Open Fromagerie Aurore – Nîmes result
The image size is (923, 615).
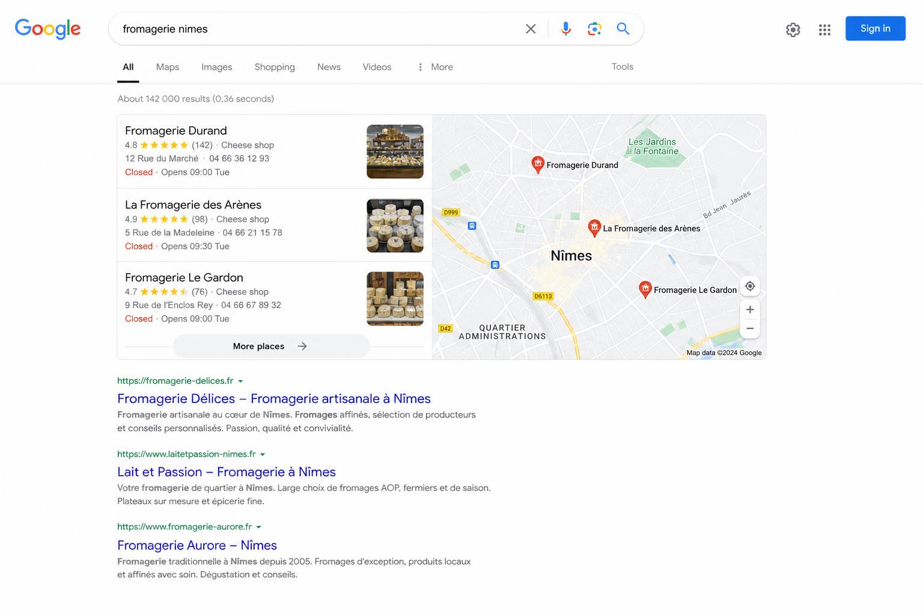(197, 545)
